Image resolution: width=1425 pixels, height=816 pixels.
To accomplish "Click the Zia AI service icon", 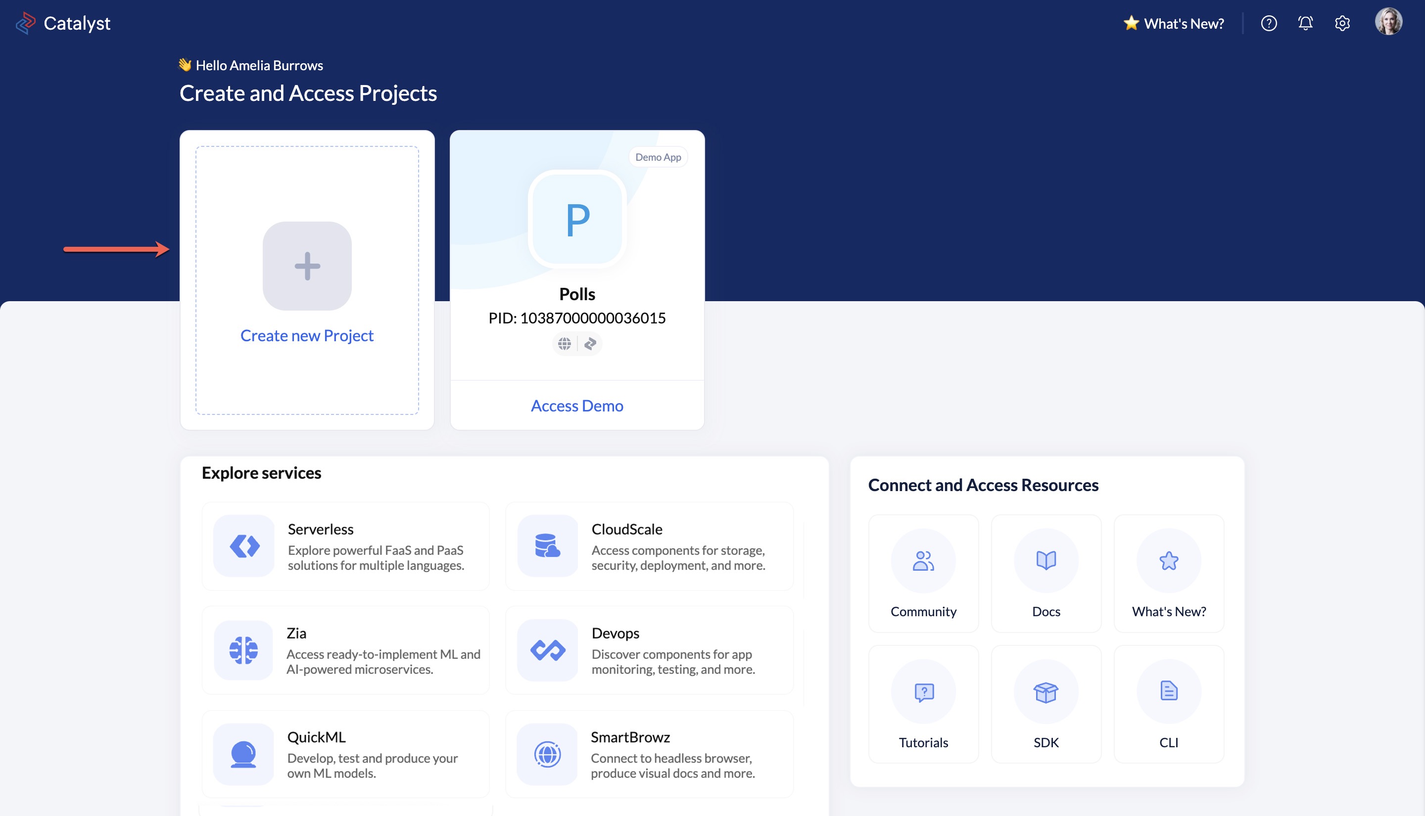I will click(x=244, y=651).
